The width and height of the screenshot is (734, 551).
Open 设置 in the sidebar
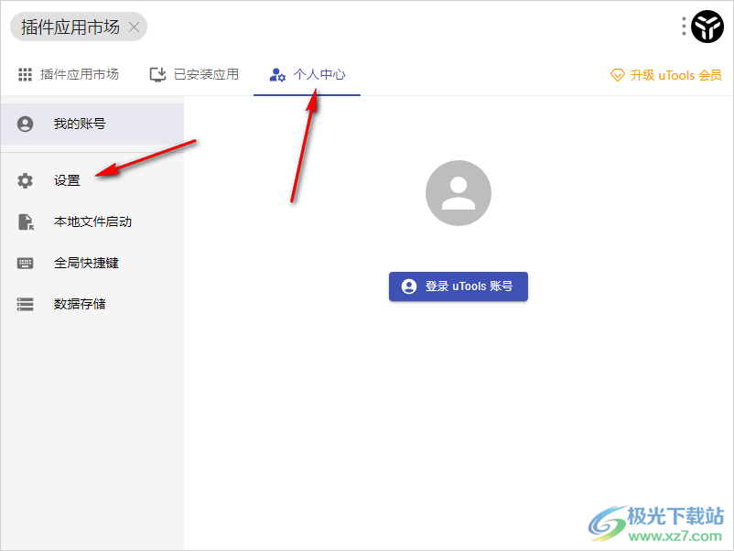92,180
